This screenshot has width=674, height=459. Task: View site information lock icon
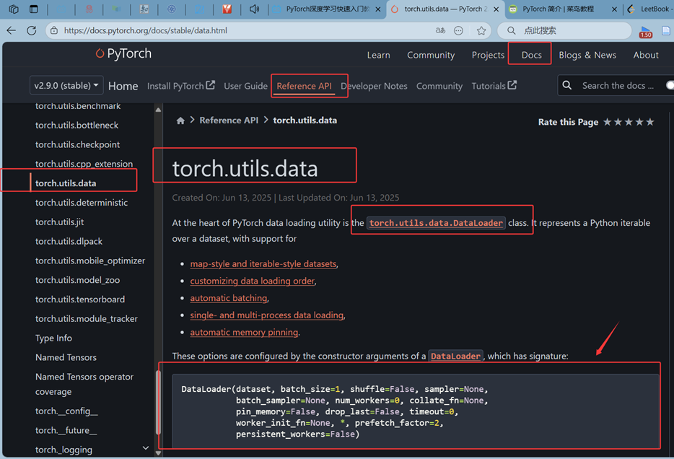(x=54, y=30)
